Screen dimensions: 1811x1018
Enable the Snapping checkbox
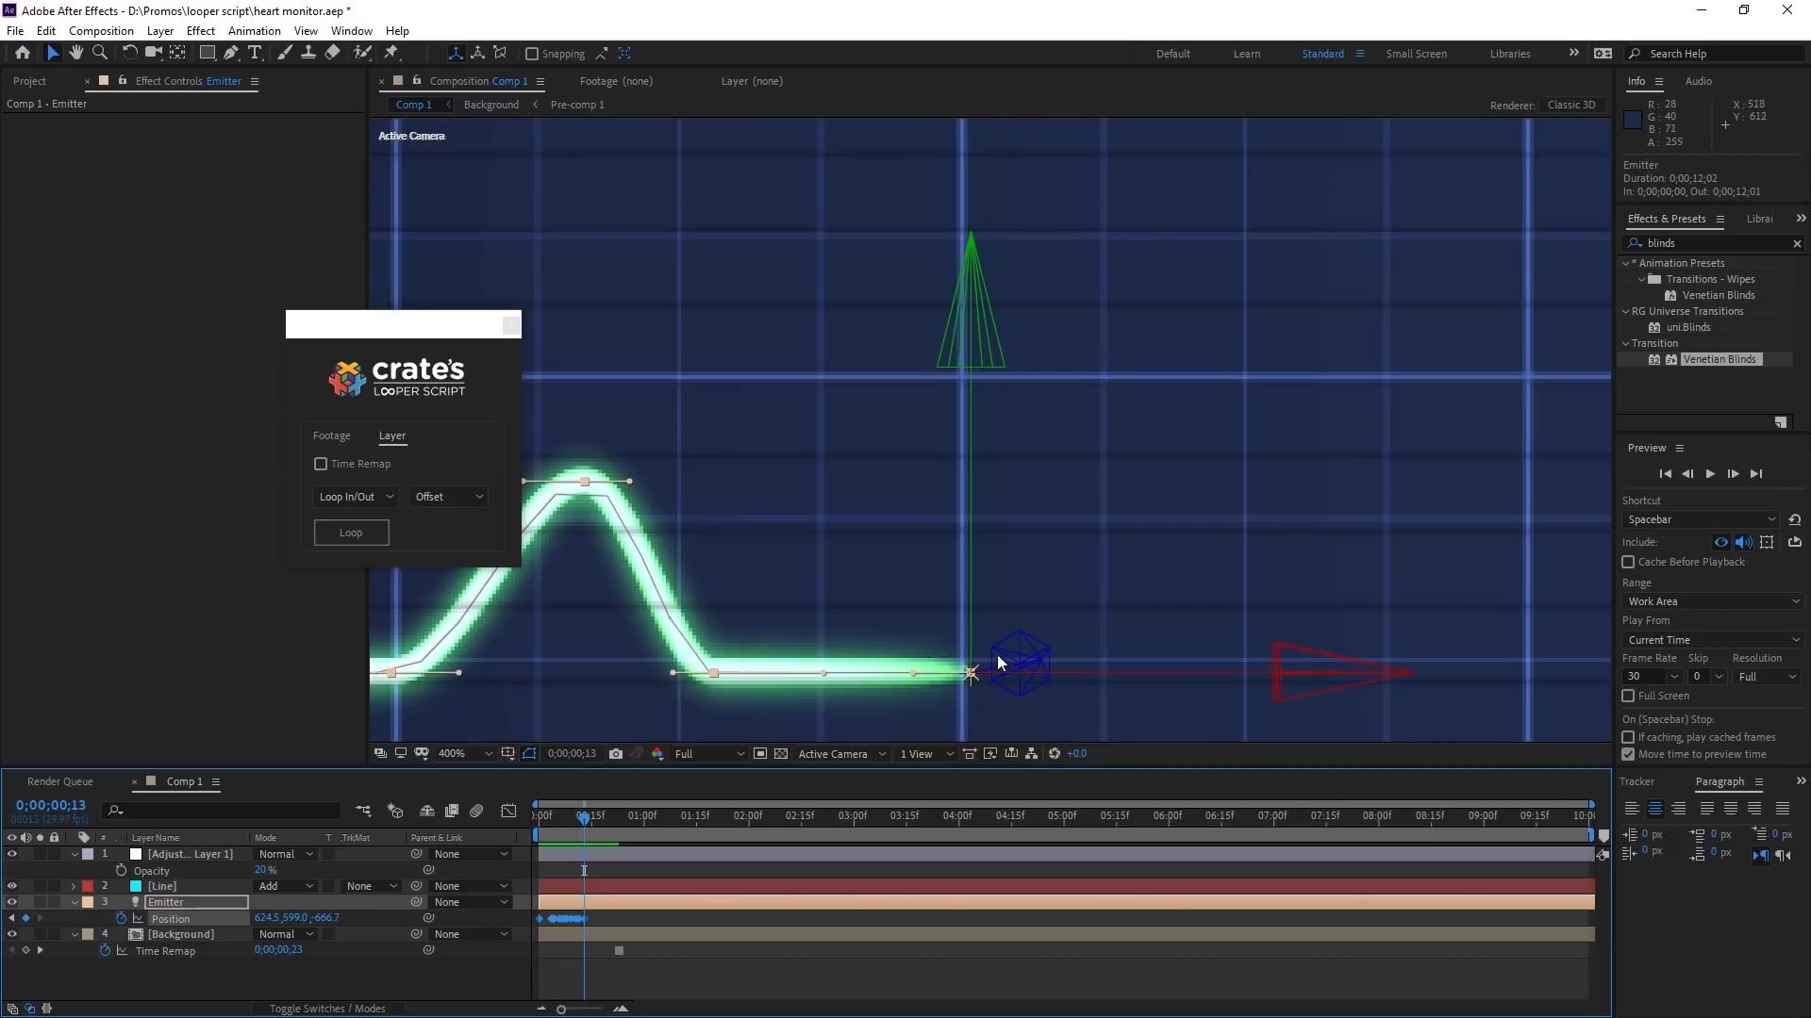pos(532,54)
